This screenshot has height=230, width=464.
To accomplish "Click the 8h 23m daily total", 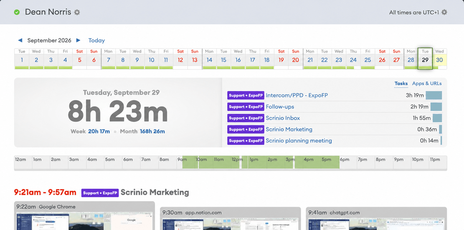I will click(118, 111).
